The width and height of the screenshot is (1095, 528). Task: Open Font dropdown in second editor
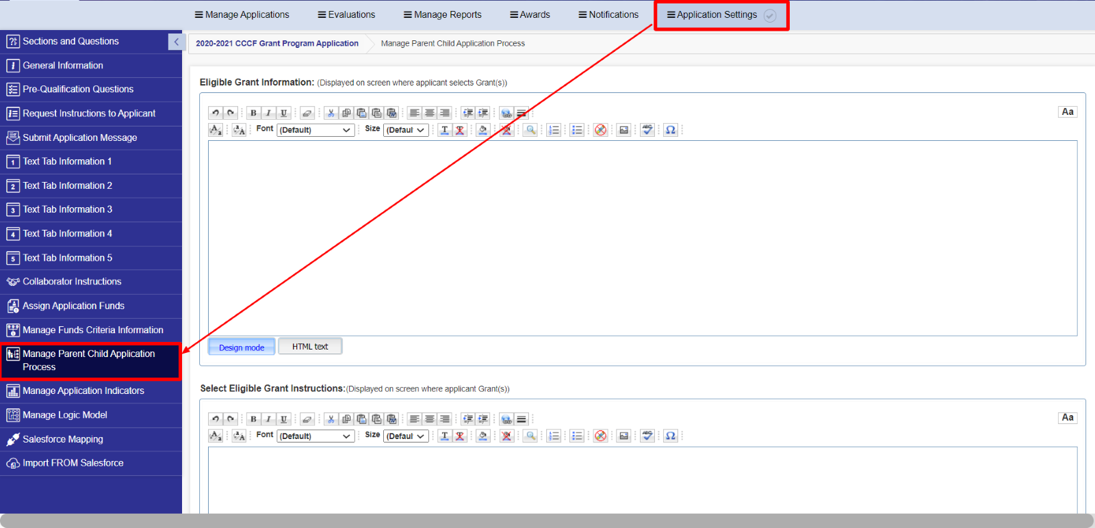tap(316, 436)
